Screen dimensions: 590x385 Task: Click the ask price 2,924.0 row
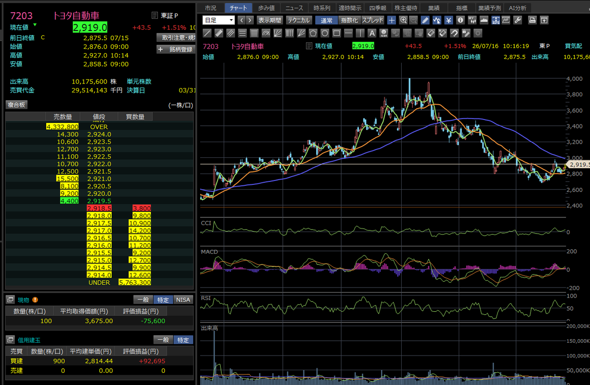coord(99,134)
